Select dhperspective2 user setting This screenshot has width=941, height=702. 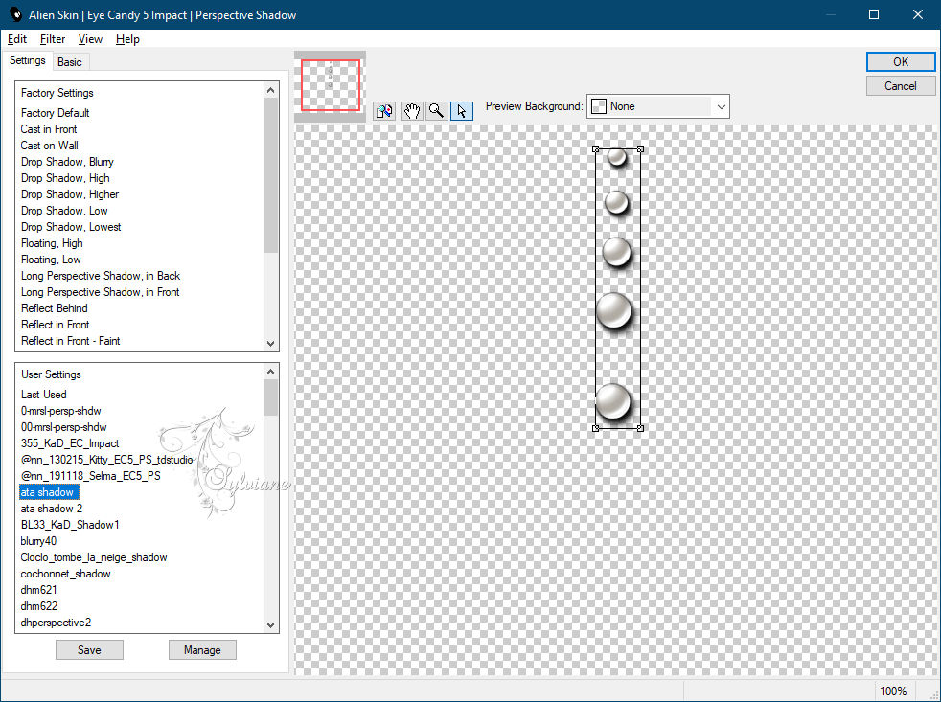tap(56, 623)
